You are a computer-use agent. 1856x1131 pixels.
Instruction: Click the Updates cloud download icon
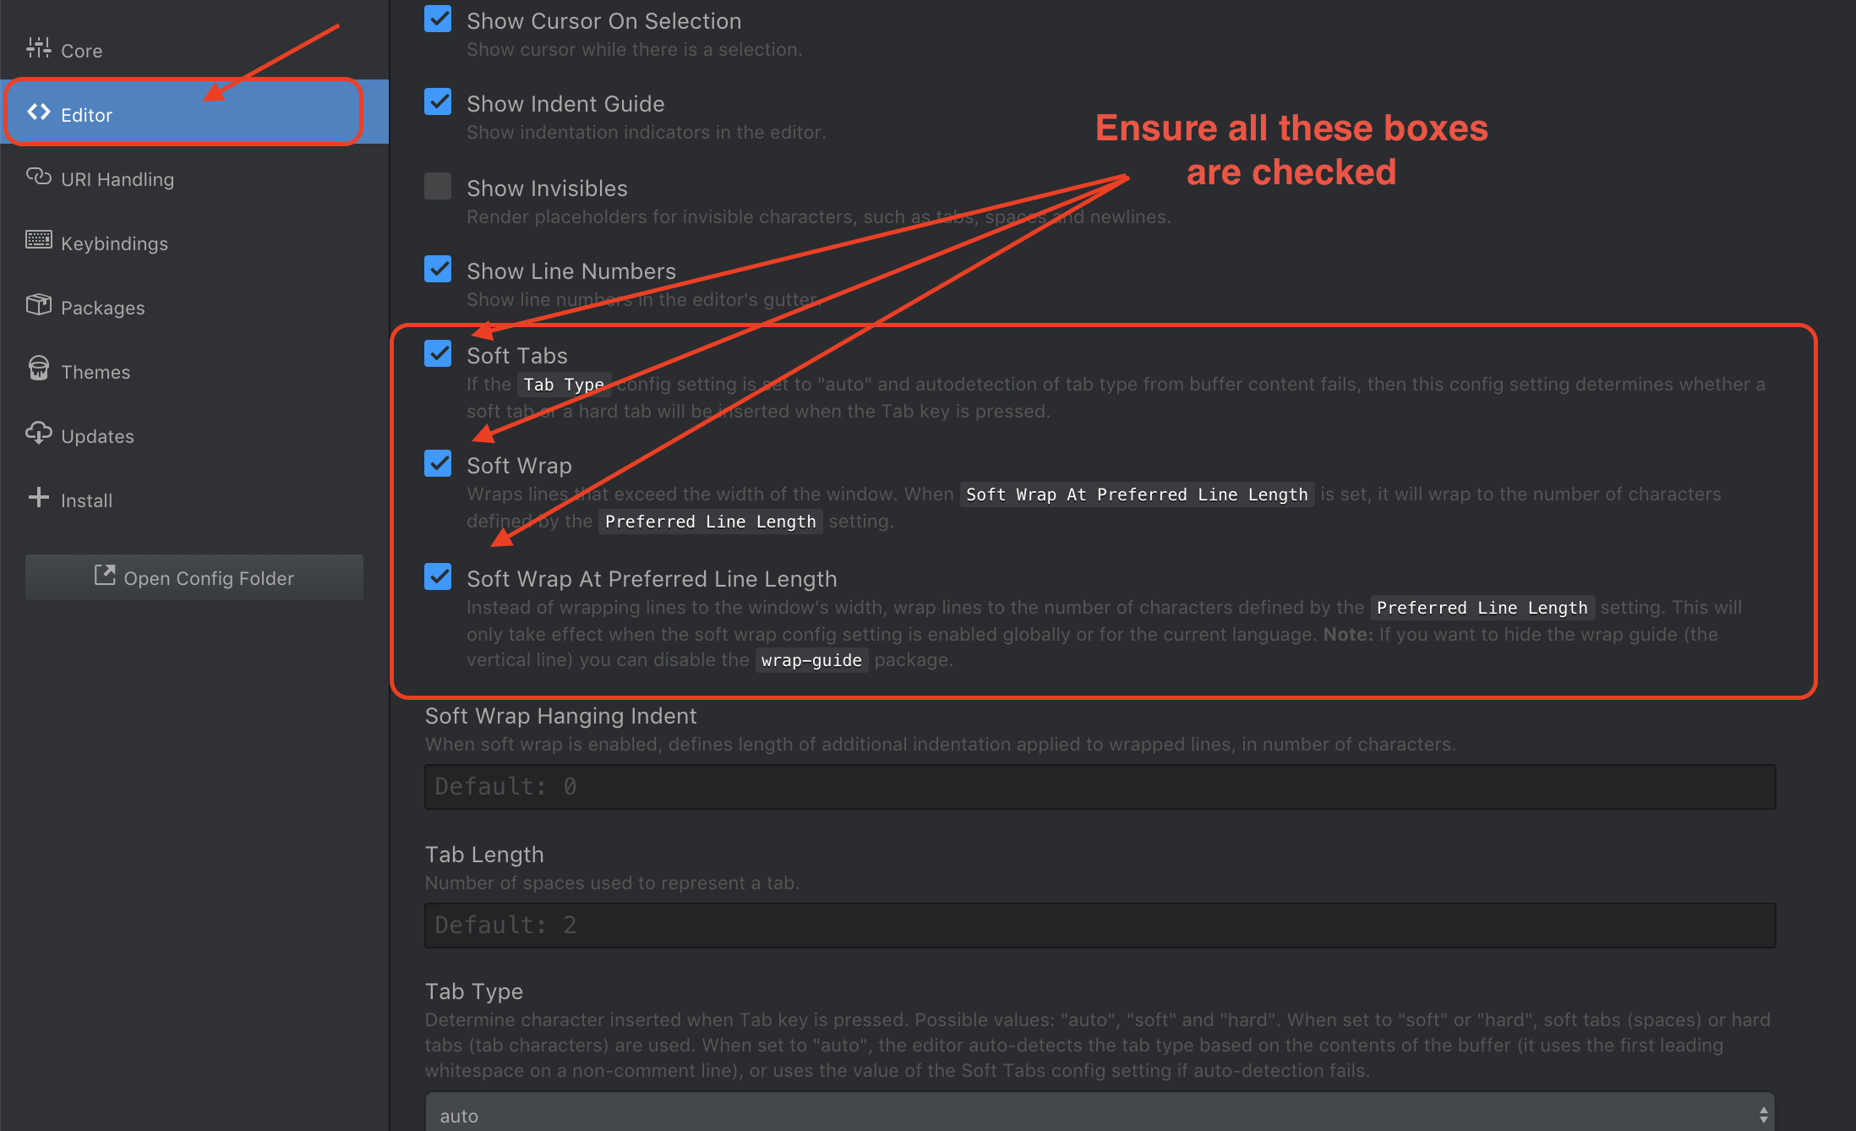pyautogui.click(x=39, y=434)
